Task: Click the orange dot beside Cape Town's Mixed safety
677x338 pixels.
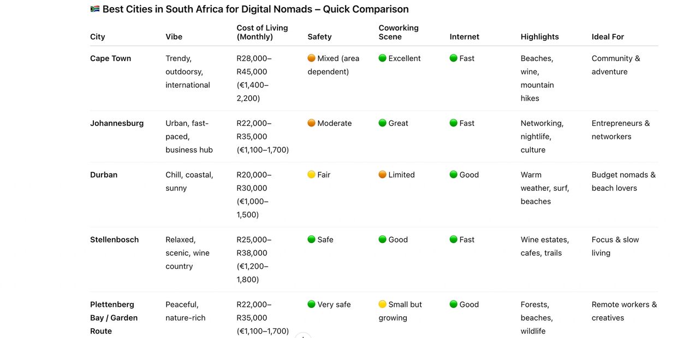Action: [311, 58]
